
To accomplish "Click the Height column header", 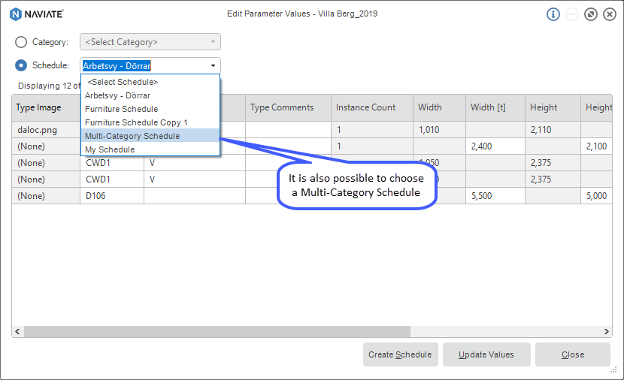I will [553, 107].
